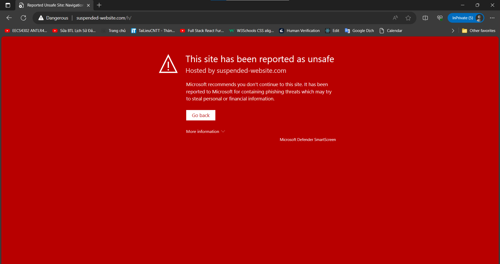Open Trang chủ bookmark

[x=114, y=31]
